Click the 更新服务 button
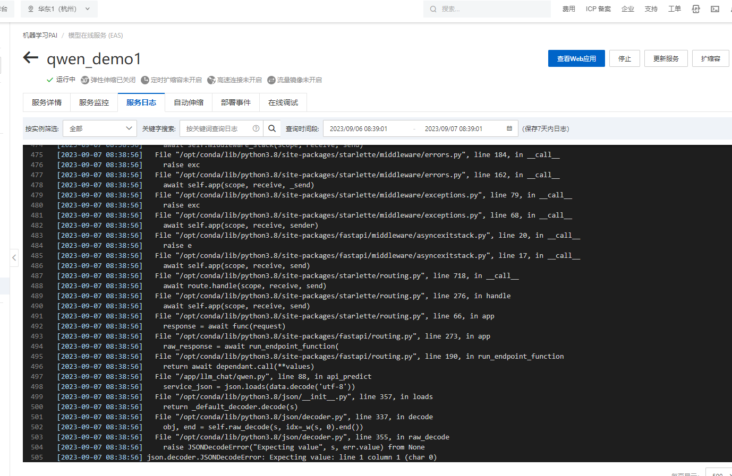 point(666,58)
